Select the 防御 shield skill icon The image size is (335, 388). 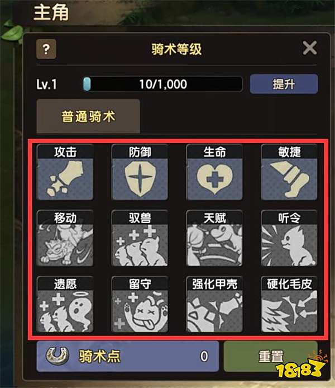(140, 172)
